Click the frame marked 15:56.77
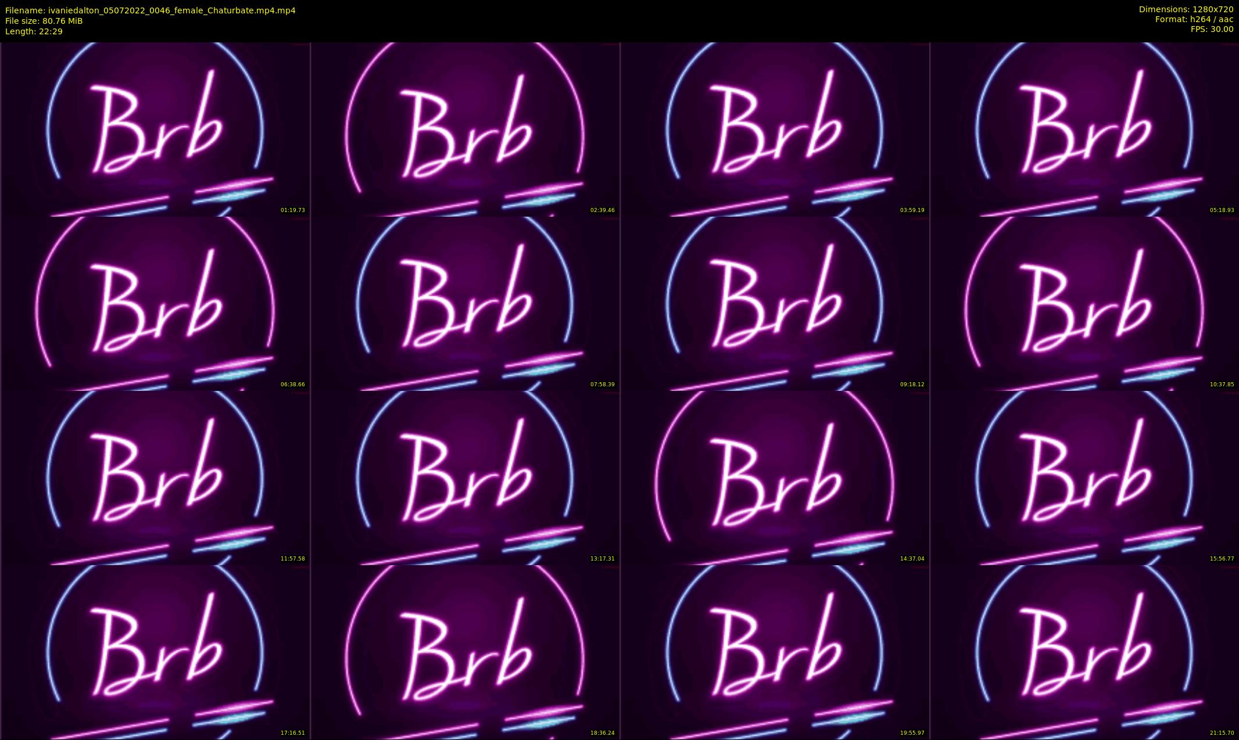The height and width of the screenshot is (740, 1239). [x=1084, y=477]
